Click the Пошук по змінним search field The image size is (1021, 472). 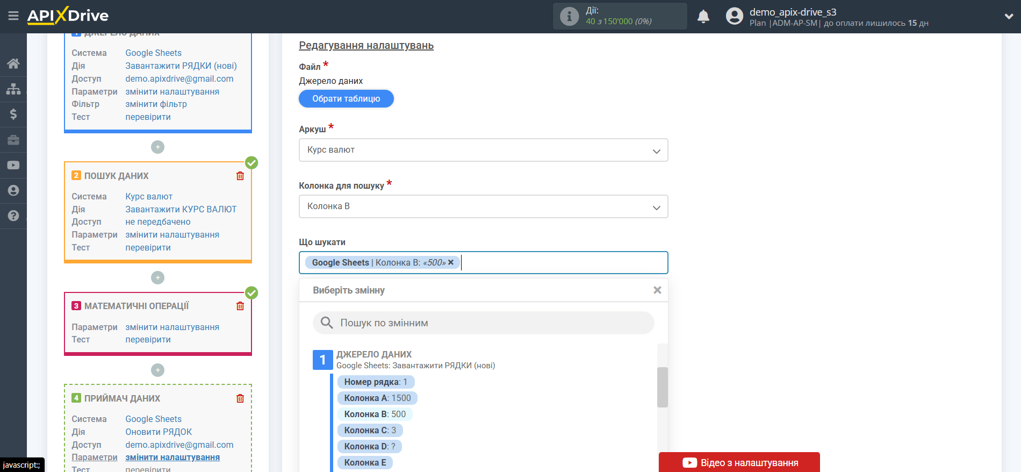(483, 323)
